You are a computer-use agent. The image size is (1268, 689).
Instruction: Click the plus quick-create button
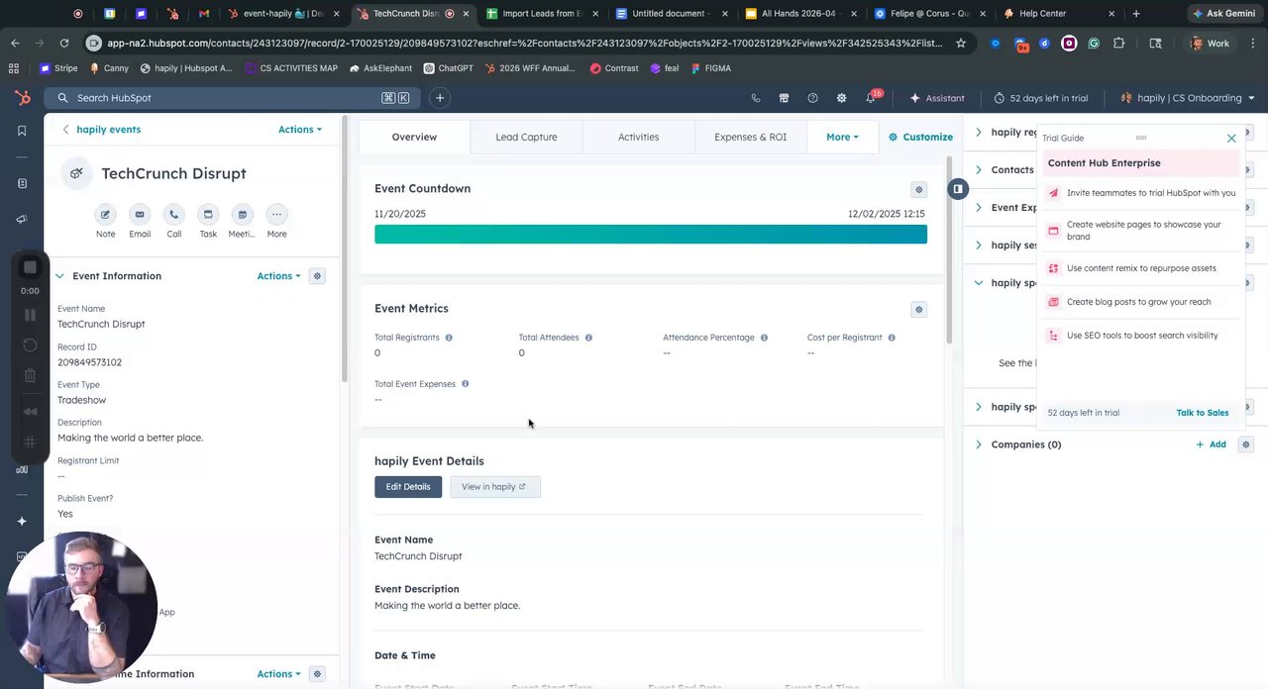point(440,98)
